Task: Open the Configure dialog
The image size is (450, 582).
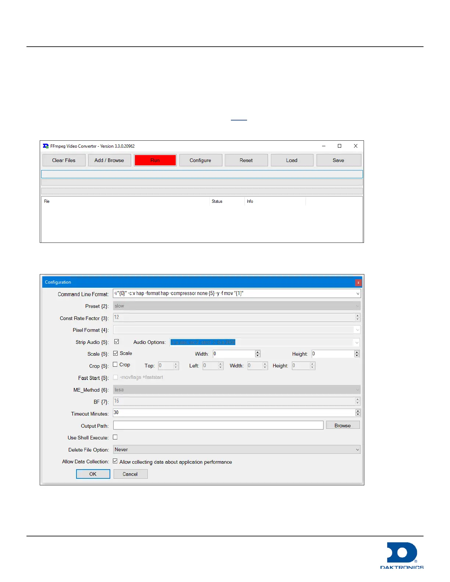Action: (x=200, y=160)
